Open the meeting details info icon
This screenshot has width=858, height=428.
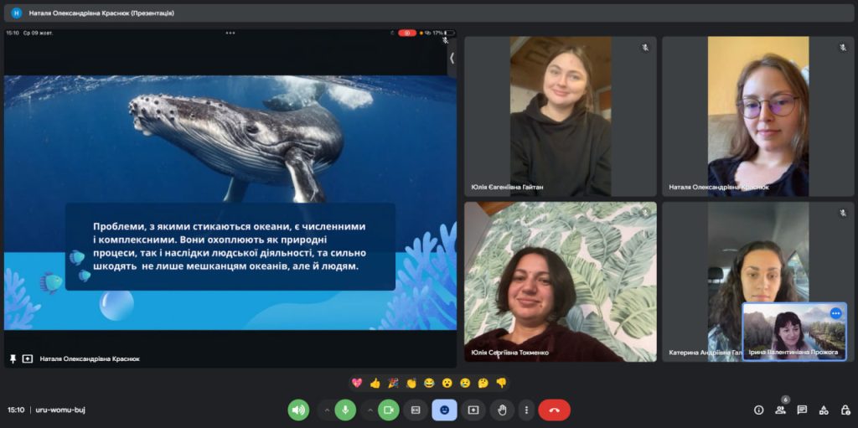(758, 410)
